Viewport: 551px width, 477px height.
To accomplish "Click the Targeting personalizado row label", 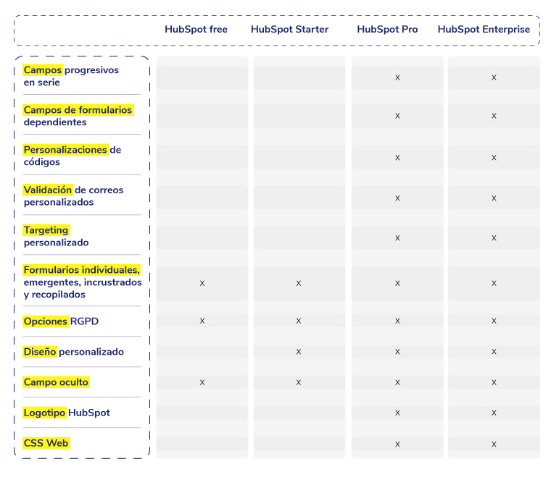I will (56, 237).
